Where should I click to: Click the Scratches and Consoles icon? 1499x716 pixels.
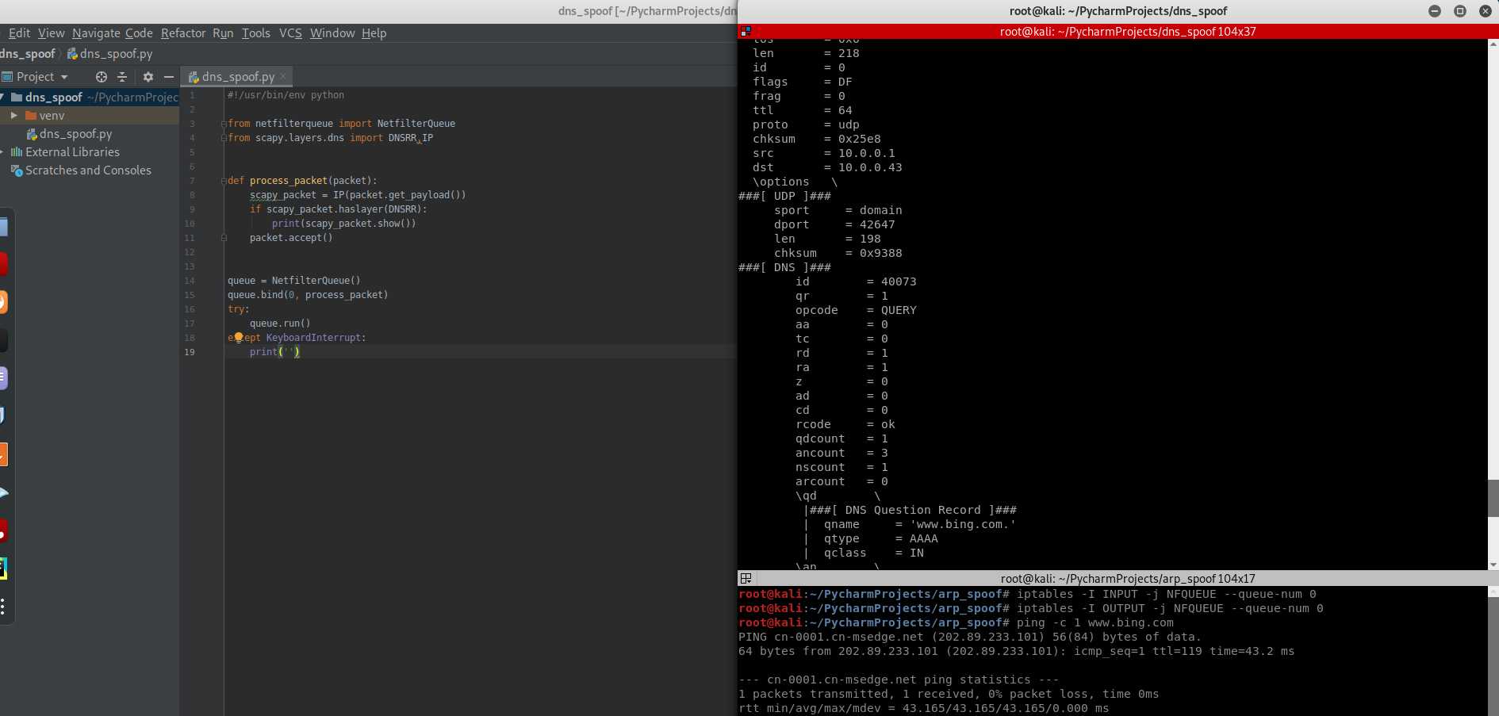click(16, 170)
